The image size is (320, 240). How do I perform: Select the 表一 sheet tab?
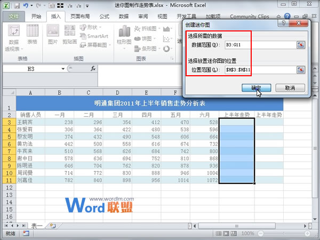point(37,226)
